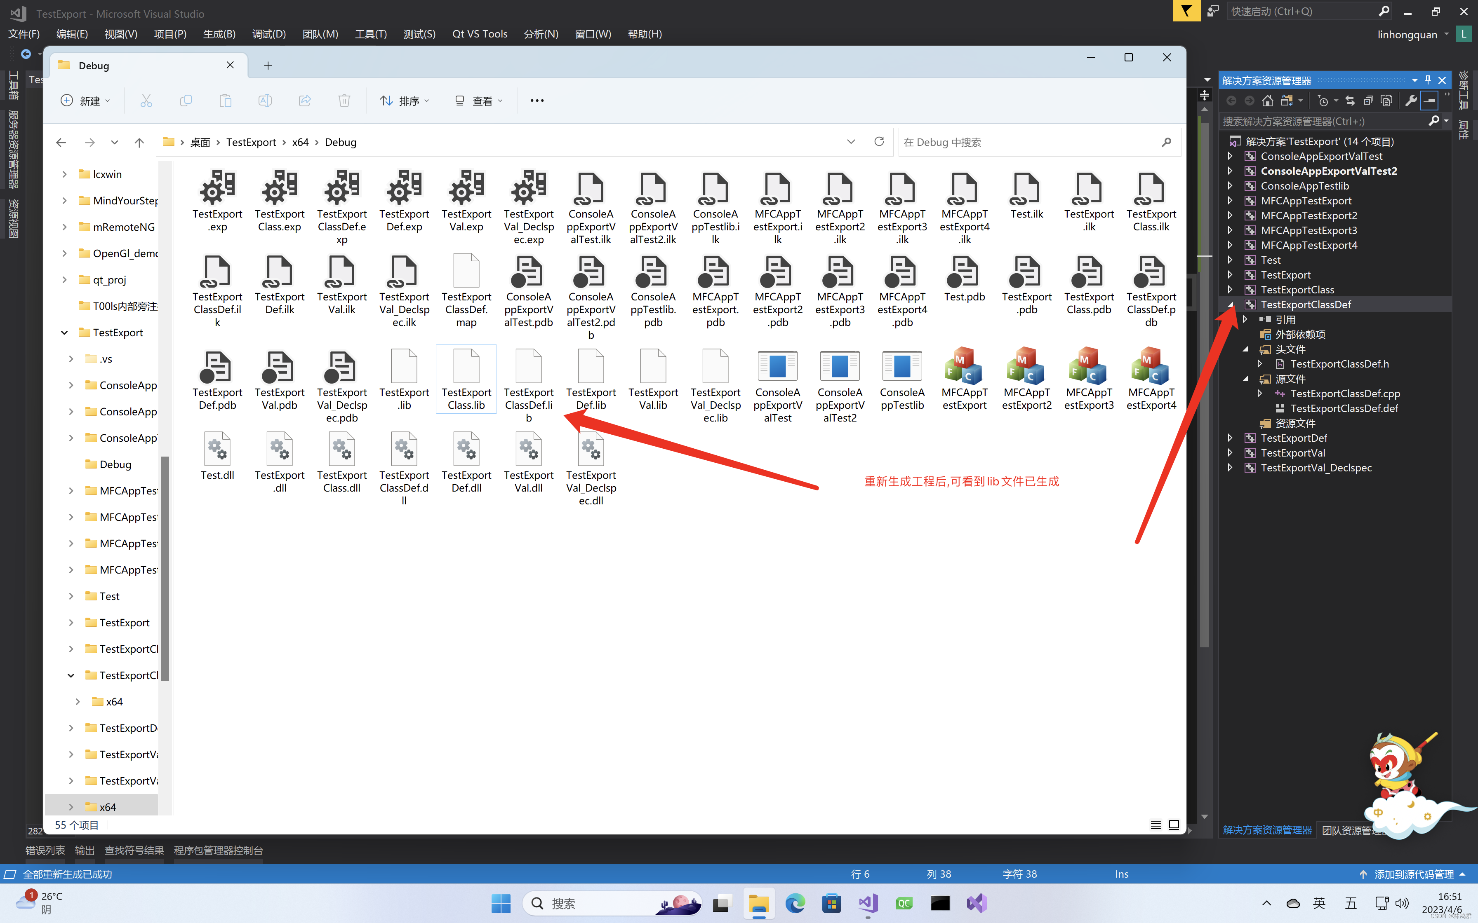Add a new File Explorer tab

tap(268, 66)
